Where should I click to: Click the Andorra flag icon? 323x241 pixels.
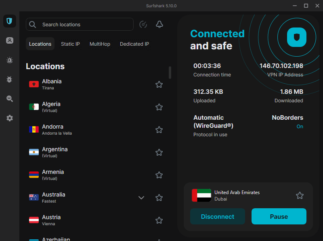pos(34,129)
